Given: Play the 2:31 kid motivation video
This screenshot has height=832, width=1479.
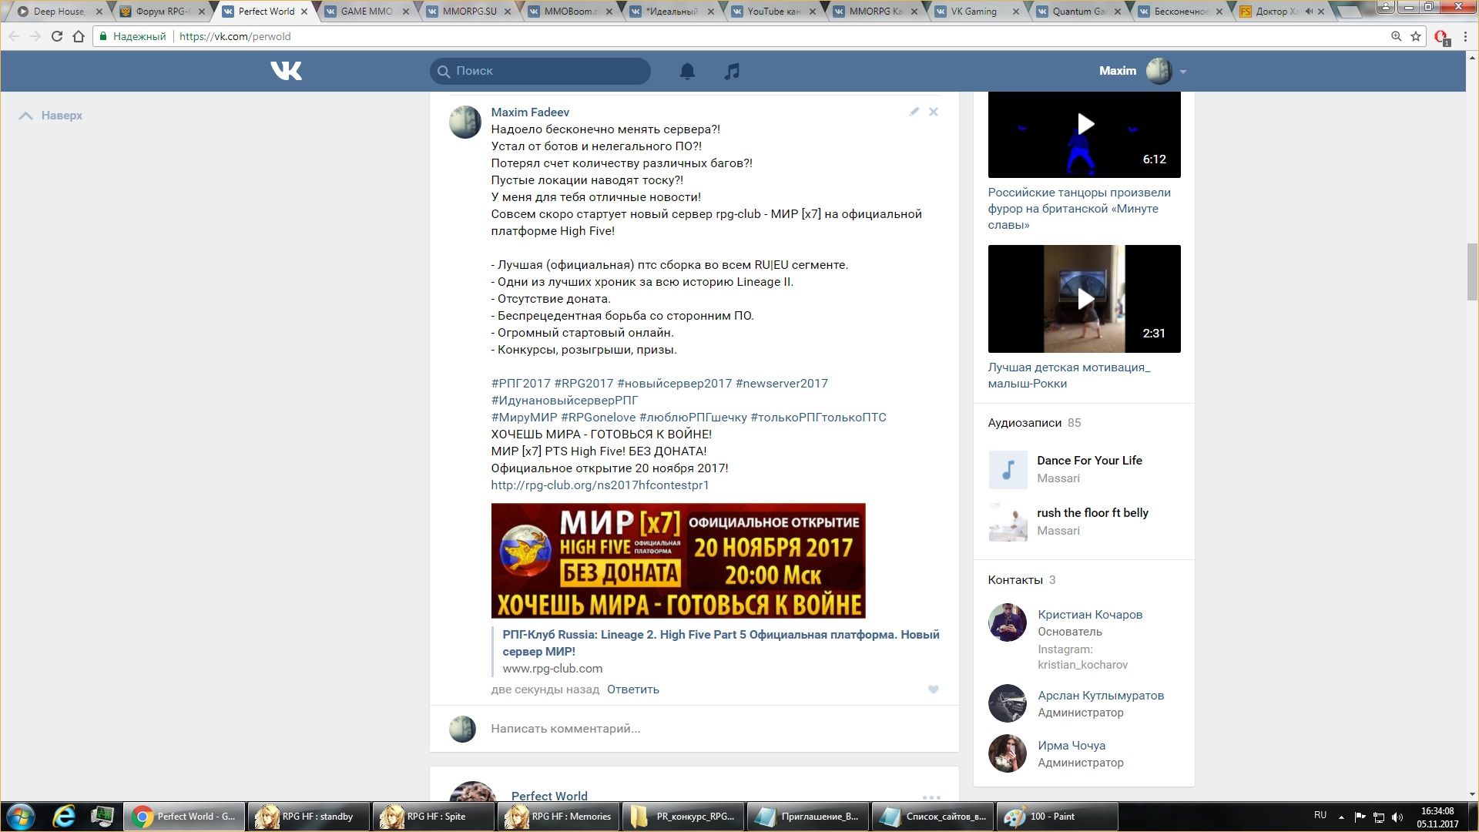Looking at the screenshot, I should (x=1084, y=299).
